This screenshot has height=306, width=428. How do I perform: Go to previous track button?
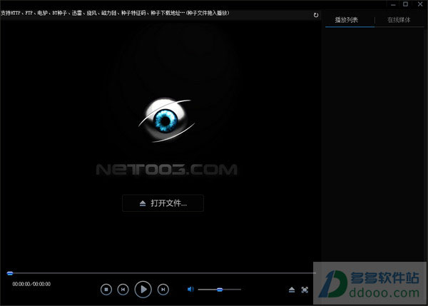click(x=123, y=290)
